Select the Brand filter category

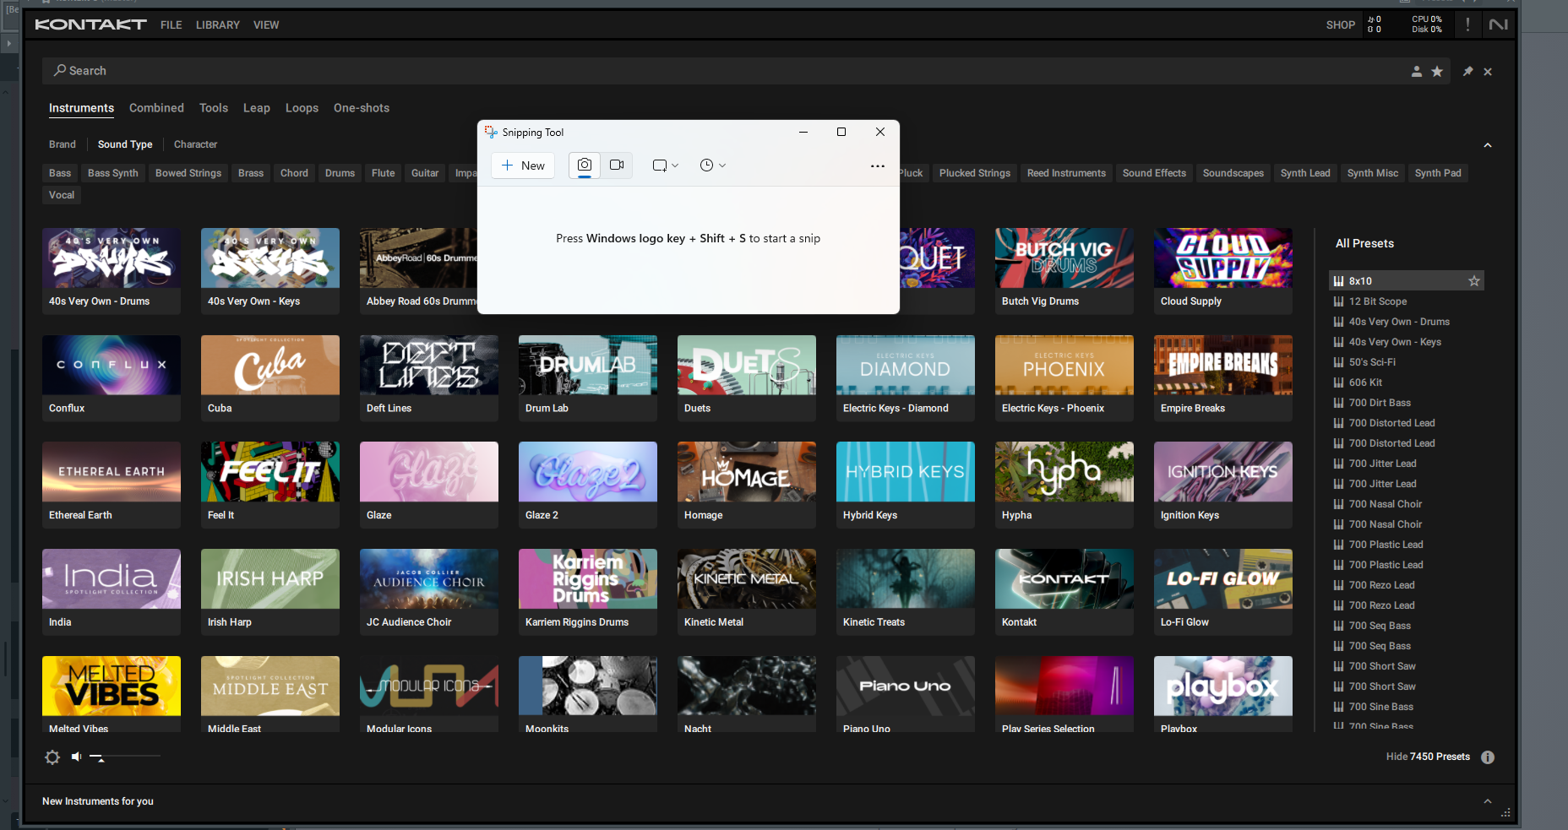pyautogui.click(x=63, y=144)
